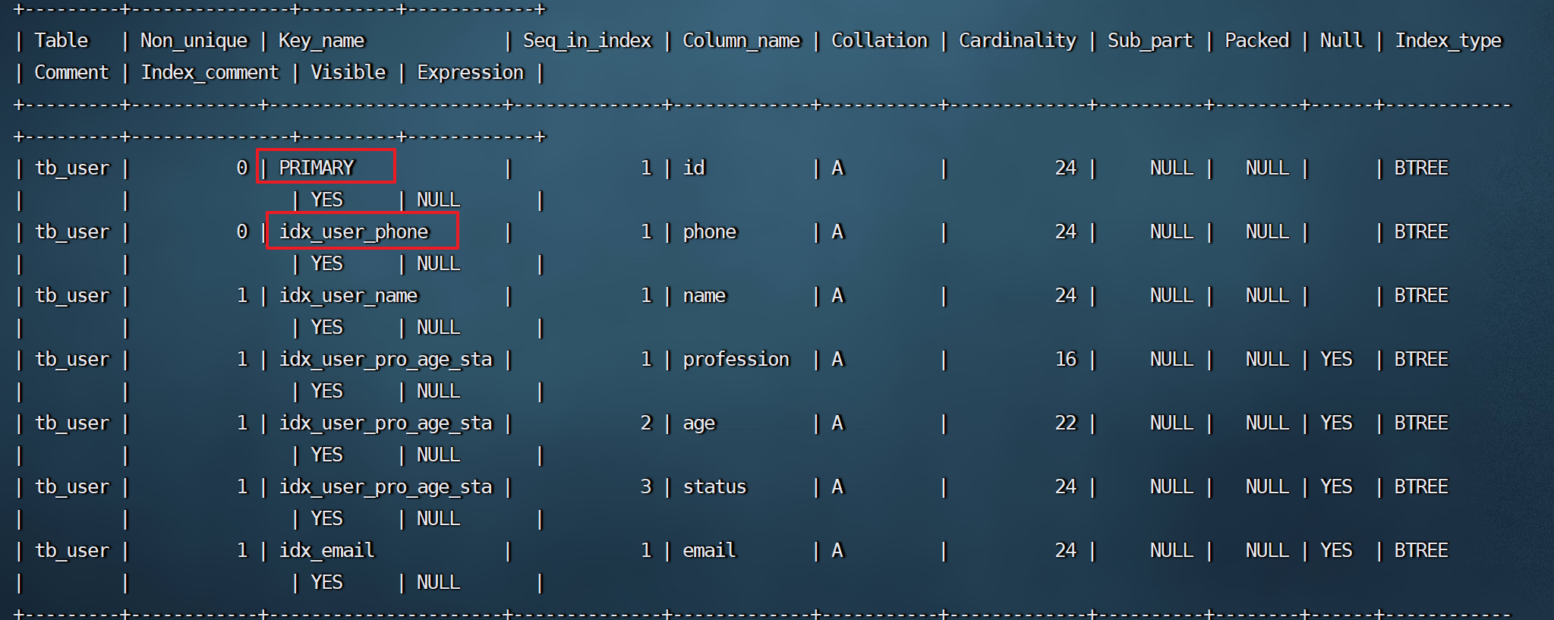Click the Collation header text
Screen dimensions: 1554x620
coord(879,40)
